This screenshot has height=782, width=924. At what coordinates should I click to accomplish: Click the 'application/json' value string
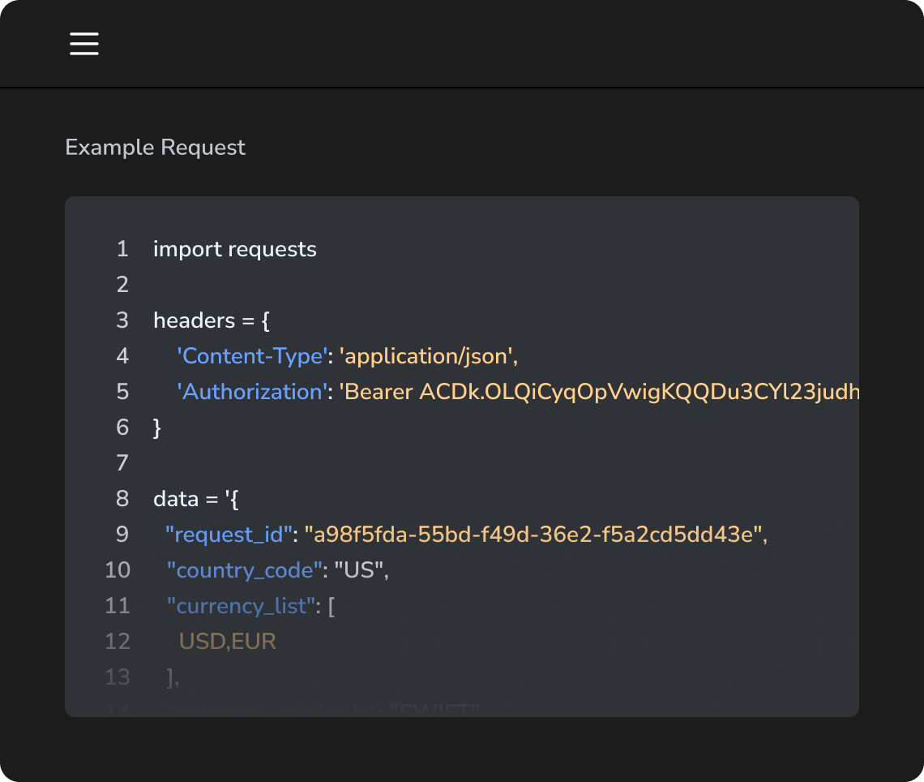(427, 356)
